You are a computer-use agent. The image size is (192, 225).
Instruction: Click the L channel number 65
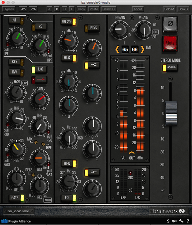tap(125, 49)
